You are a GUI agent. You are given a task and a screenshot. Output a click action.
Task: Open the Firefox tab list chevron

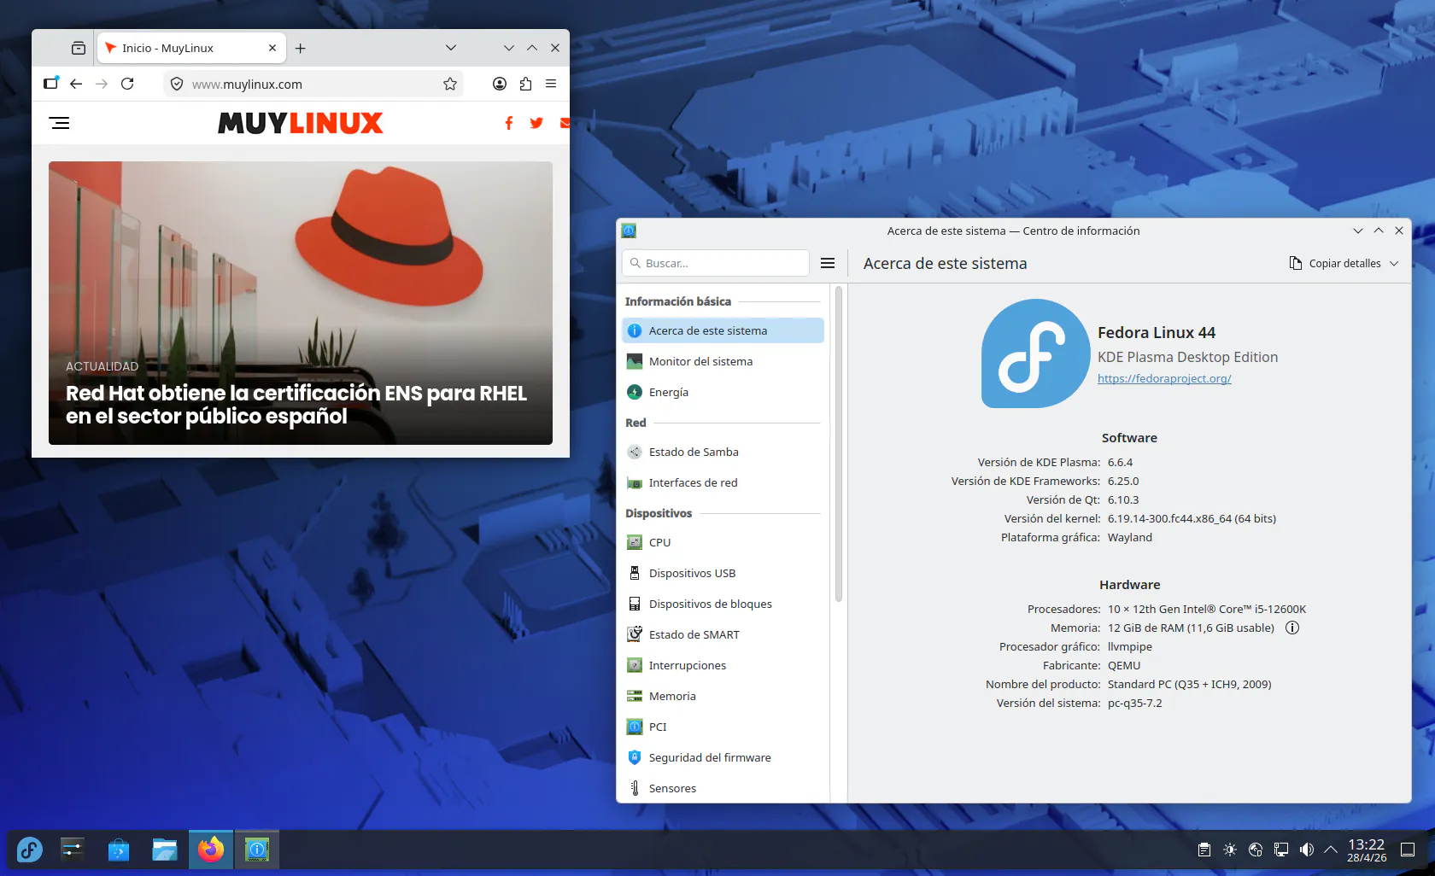[451, 48]
